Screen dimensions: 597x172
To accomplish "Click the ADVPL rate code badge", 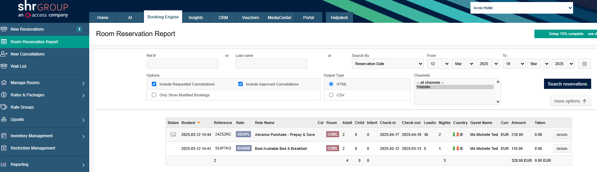I will coord(243,134).
